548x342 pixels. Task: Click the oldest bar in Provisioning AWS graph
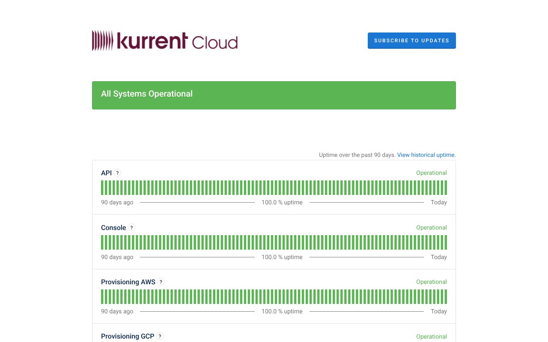pyautogui.click(x=103, y=296)
